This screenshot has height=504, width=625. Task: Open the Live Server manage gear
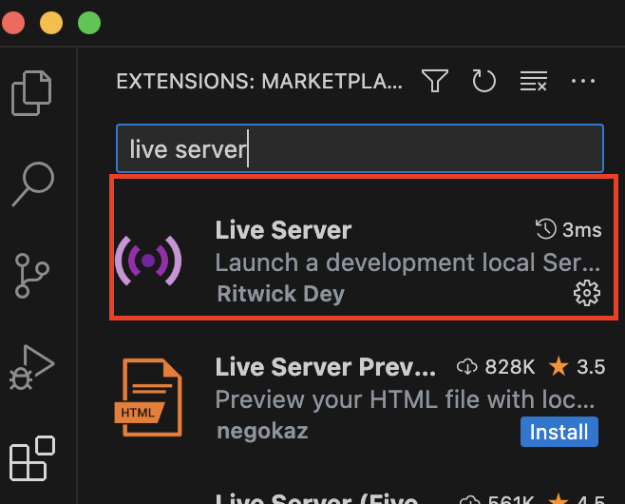click(586, 293)
